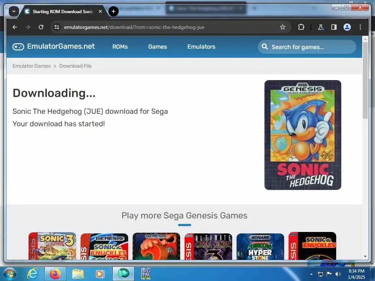Click the Search for games field
Screen dimensions: 375x281
tap(307, 47)
